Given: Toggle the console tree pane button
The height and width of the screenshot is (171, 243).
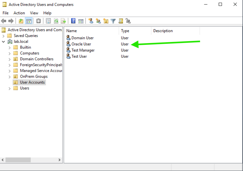Looking at the screenshot, I should 29,21.
